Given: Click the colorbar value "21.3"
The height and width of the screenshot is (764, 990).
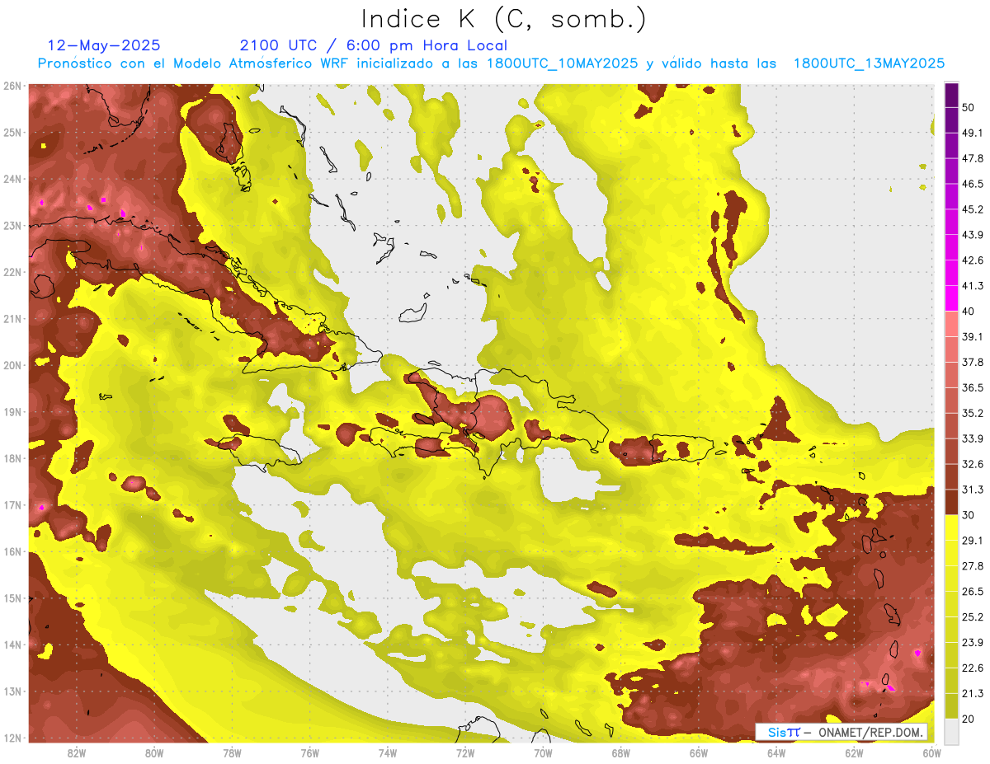Looking at the screenshot, I should pyautogui.click(x=973, y=694).
